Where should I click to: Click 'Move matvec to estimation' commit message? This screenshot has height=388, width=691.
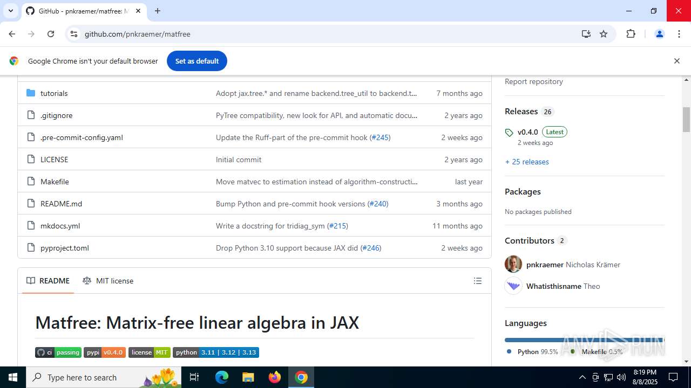317,182
